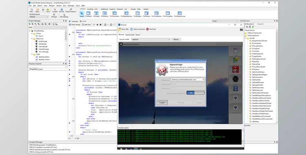306x155 pixels.
Task: Switch to the Source code tab in the Browser window
Action: [x=130, y=35]
